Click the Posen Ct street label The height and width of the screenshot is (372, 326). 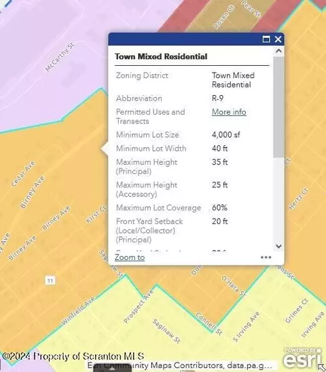point(224,17)
